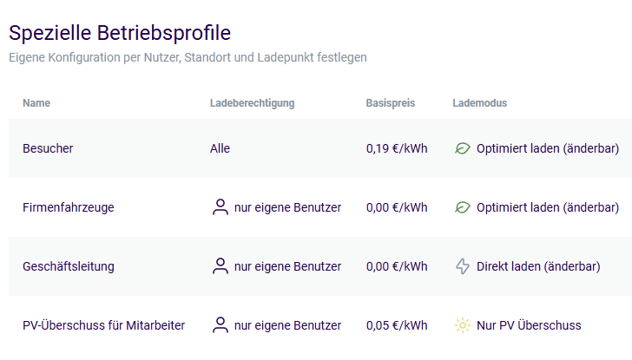Viewport: 632px width, 360px height.
Task: Select the Geschäftsleitung profile row
Action: 68,266
